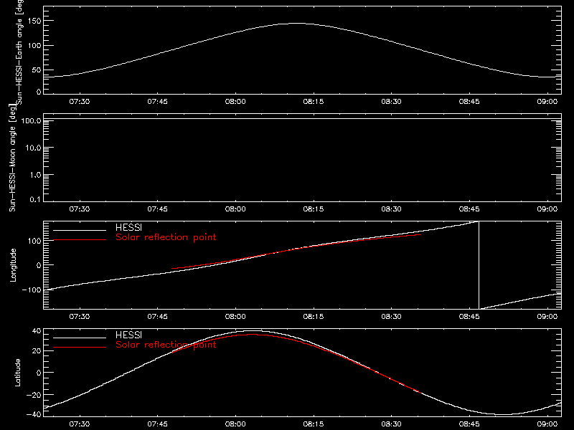Image resolution: width=574 pixels, height=430 pixels.
Task: Click white HESSI legend line in Latitude plot
Action: 80,338
